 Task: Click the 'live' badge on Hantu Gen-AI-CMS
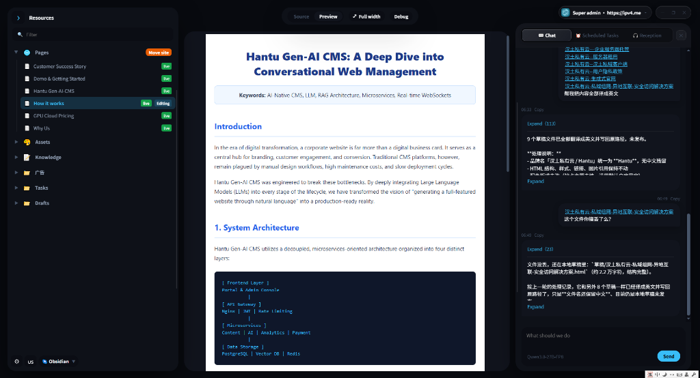coord(167,91)
